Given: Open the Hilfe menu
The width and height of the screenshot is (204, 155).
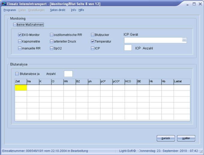Looking at the screenshot, I should point(81,10).
